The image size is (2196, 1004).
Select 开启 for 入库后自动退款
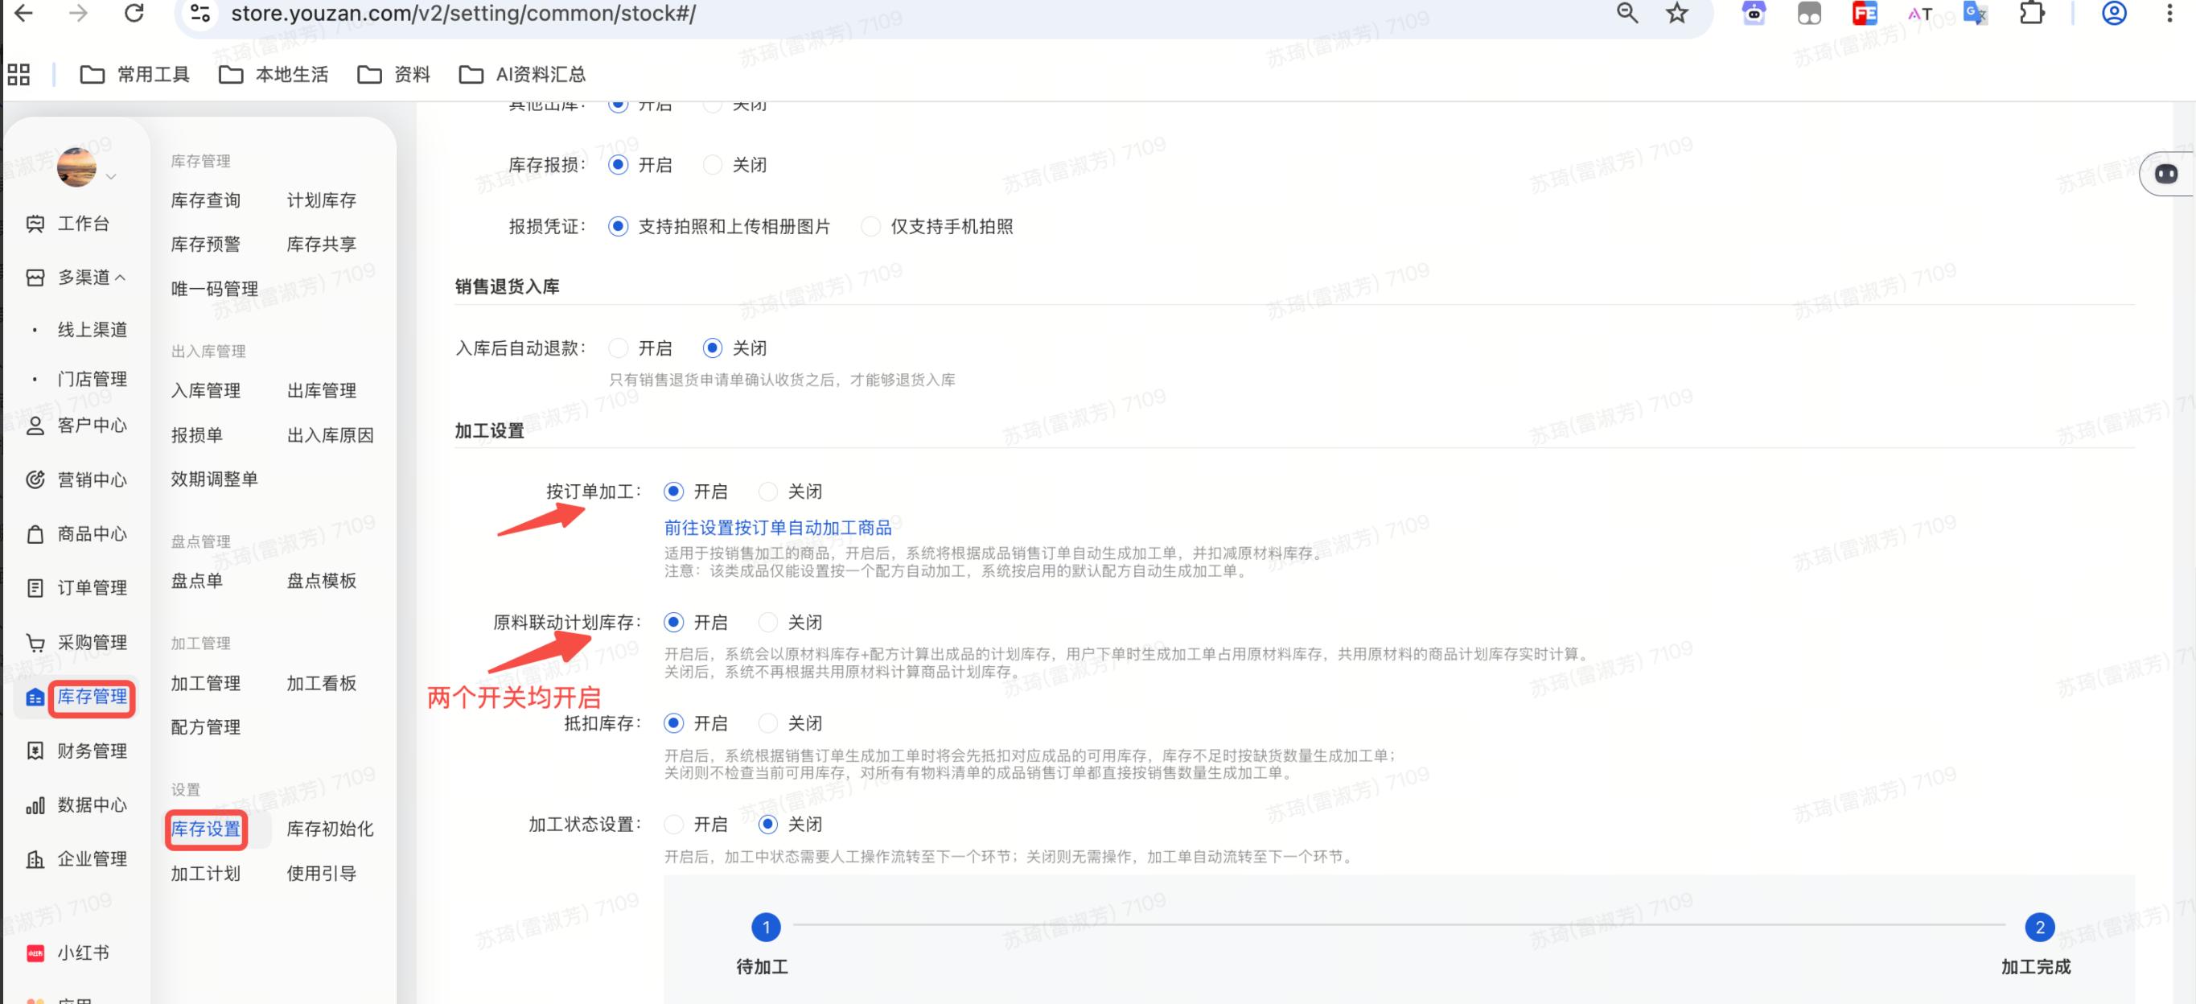tap(618, 348)
